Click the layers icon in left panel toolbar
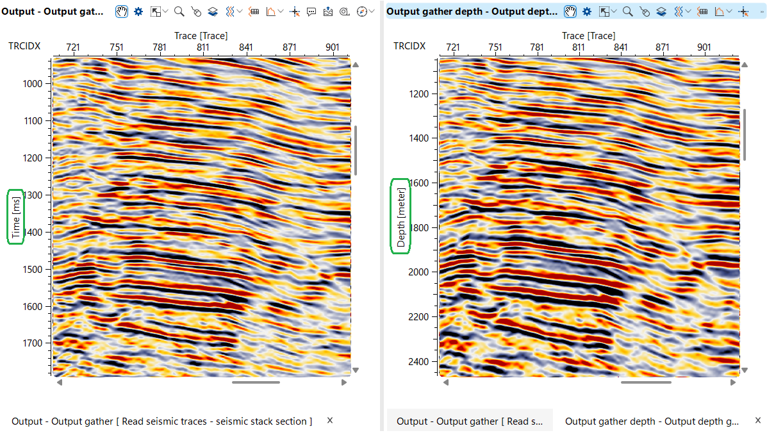Screen dimensions: 767x433 (213, 12)
